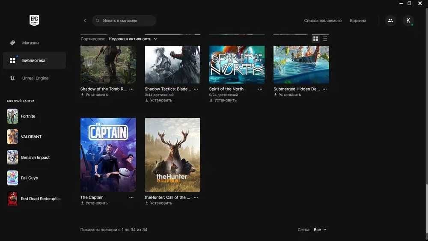Install The Captain
The width and height of the screenshot is (428, 241).
[94, 203]
